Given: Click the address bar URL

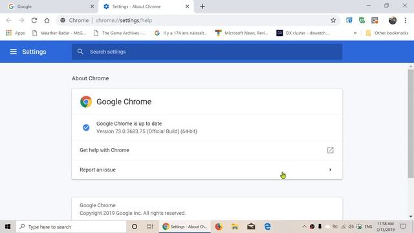Looking at the screenshot, I should (x=124, y=20).
